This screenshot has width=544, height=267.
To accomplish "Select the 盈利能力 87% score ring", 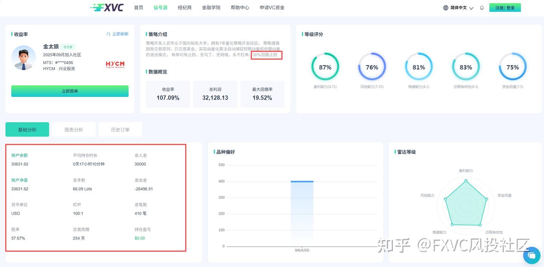I will pos(325,67).
